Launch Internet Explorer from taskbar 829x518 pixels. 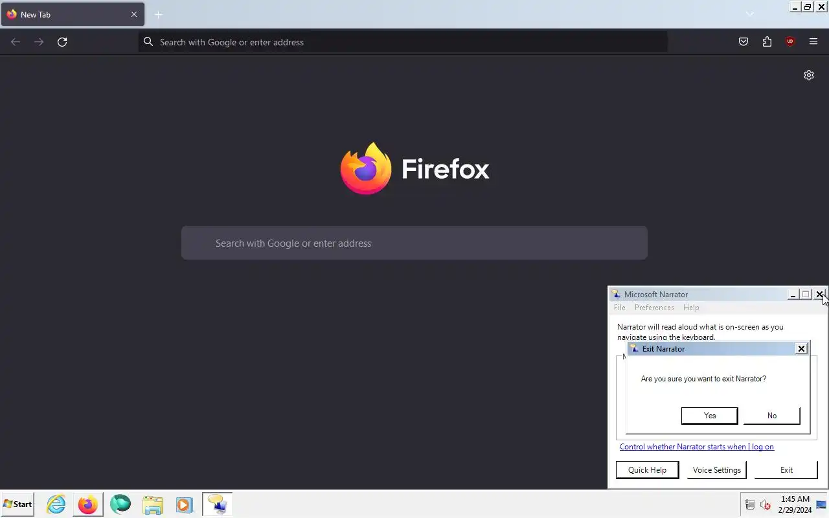tap(56, 504)
